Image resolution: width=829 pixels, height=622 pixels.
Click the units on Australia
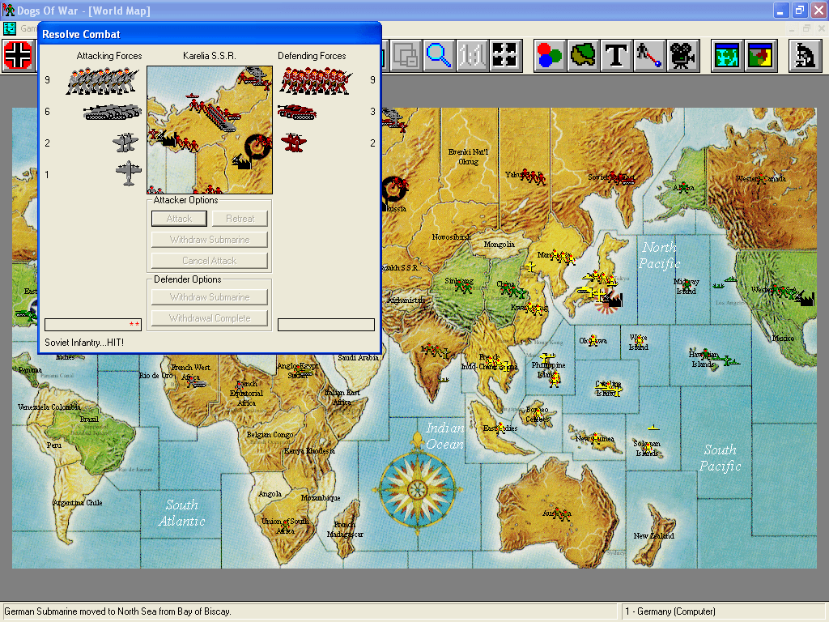[560, 513]
